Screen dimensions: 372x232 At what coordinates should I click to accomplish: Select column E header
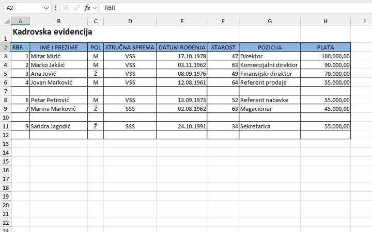pyautogui.click(x=182, y=21)
